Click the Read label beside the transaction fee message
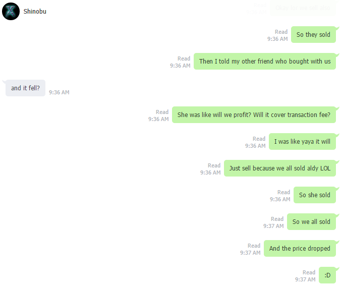Viewport: 342px width, 289px height. point(162,112)
